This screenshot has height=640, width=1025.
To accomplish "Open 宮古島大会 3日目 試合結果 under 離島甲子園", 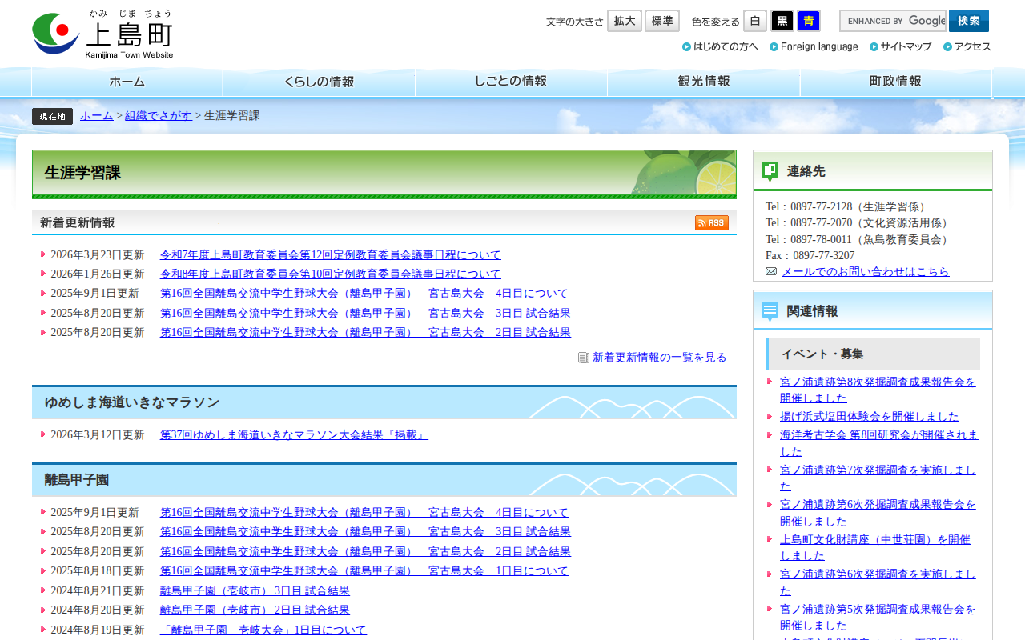I will 365,532.
